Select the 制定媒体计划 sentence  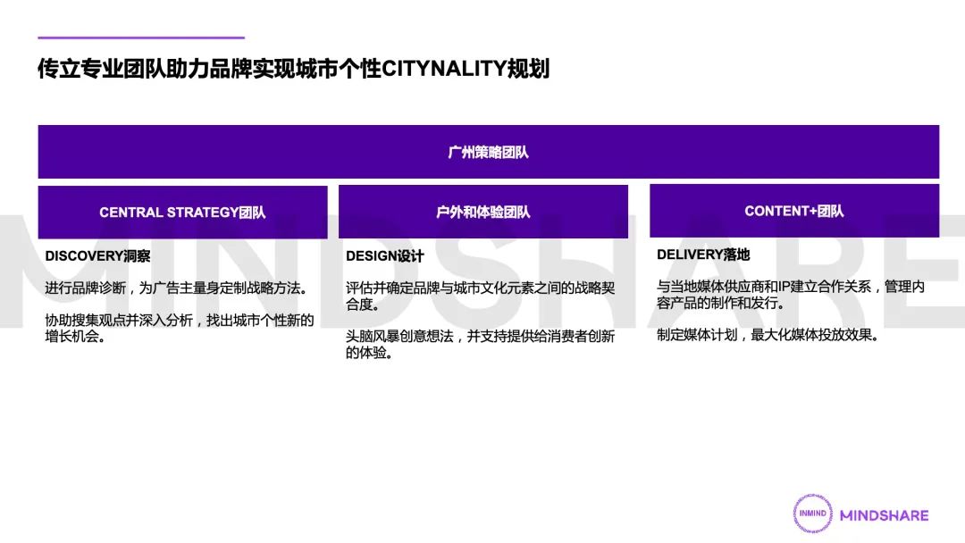click(768, 336)
